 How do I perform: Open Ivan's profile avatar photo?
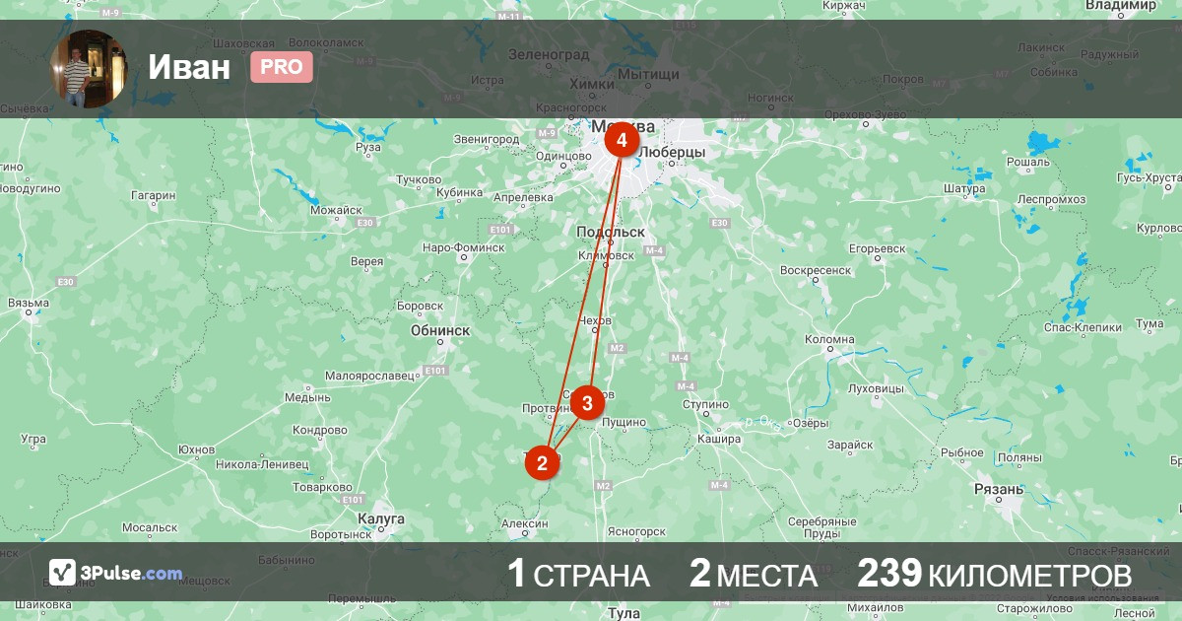pos(89,68)
